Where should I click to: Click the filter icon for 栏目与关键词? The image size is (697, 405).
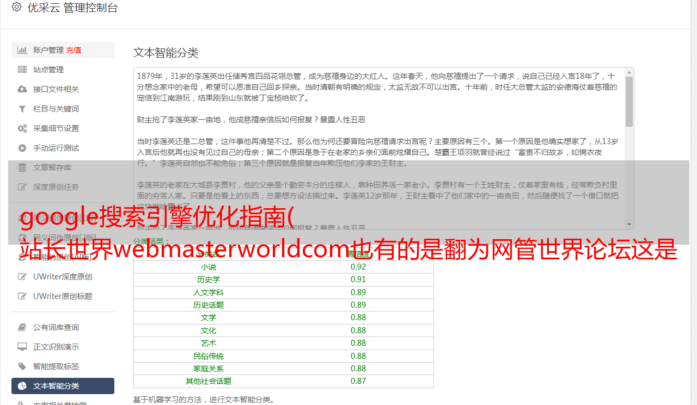pyautogui.click(x=22, y=109)
